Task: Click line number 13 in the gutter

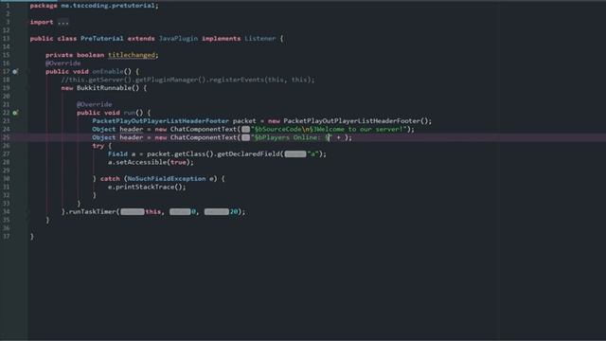Action: [7, 39]
